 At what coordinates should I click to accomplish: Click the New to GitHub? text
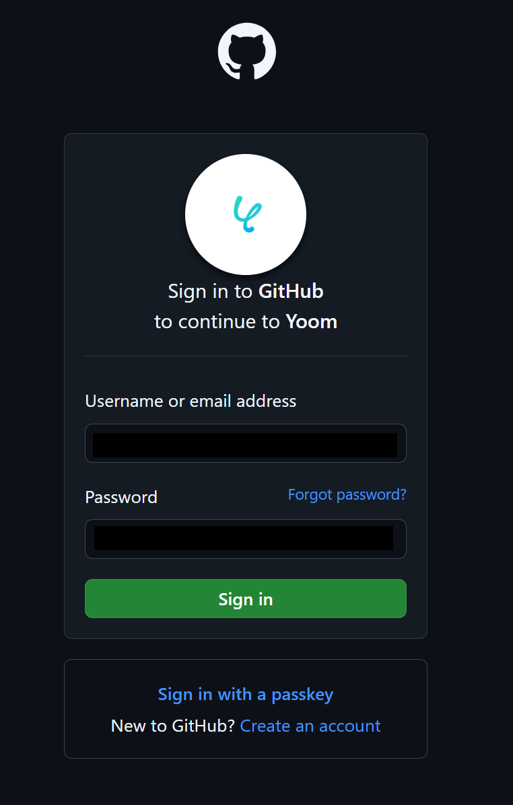[173, 726]
